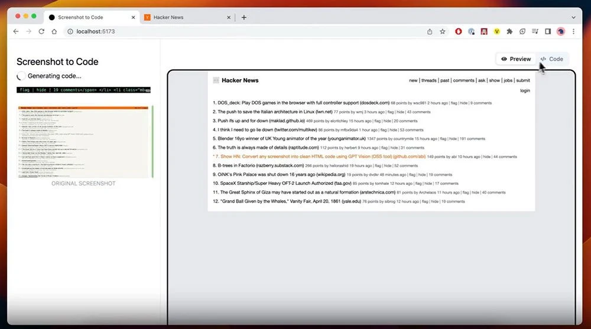Viewport: 591px width, 329px height.
Task: Open the lightning-bolt circle extension
Action: (522, 32)
